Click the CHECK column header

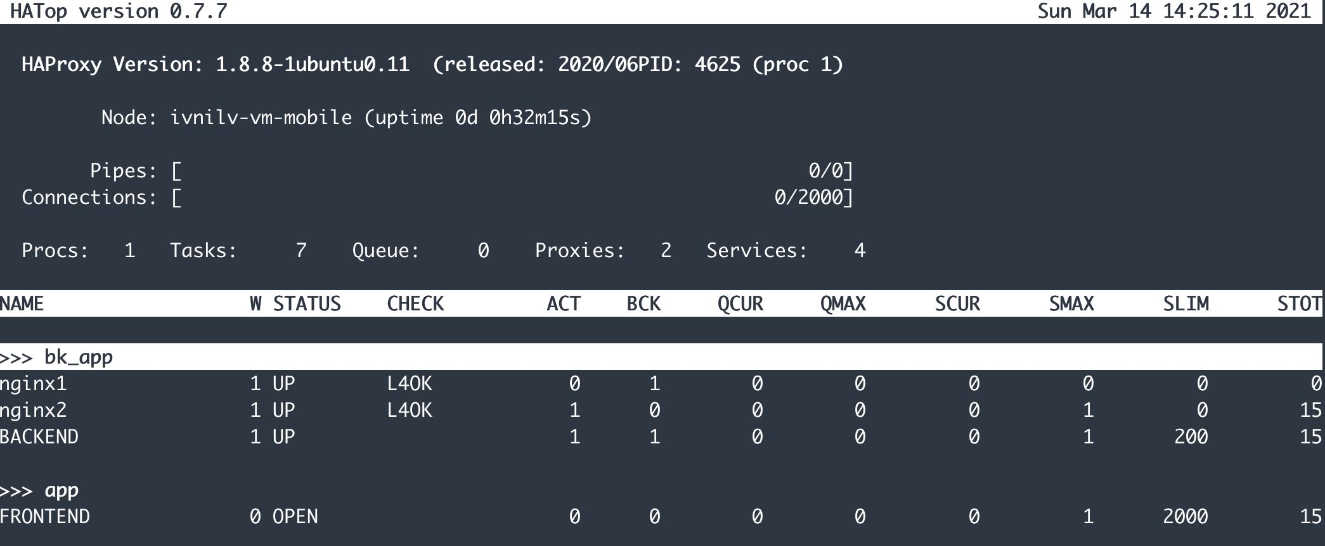(415, 304)
